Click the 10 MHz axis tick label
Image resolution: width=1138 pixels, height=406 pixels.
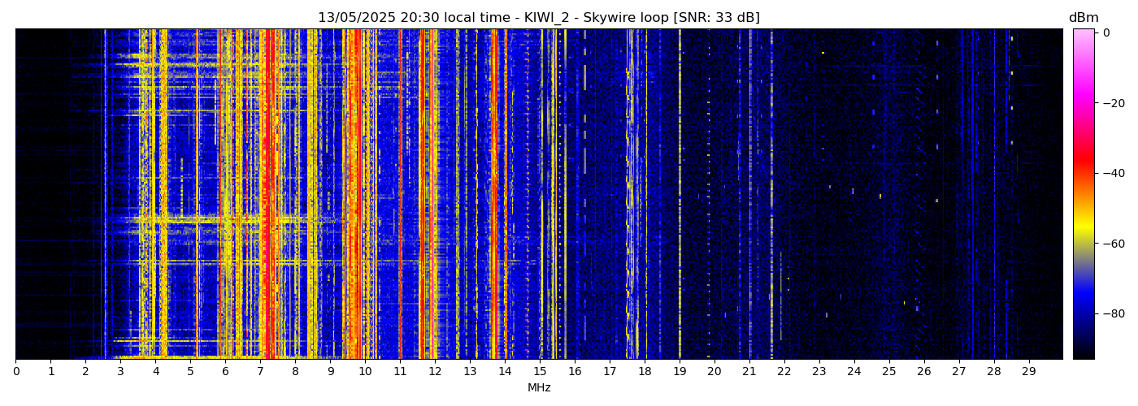365,372
